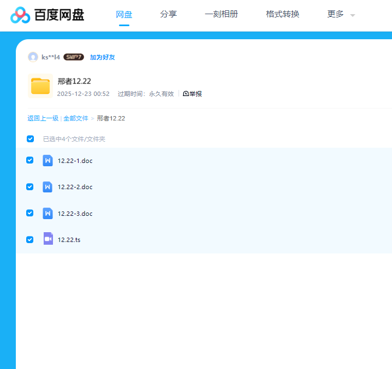This screenshot has width=392, height=369.
Task: Expand the 更多 dropdown arrow
Action: click(x=352, y=15)
